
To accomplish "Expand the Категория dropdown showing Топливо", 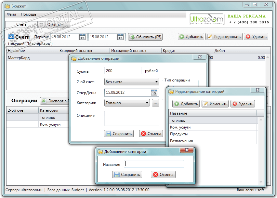I will point(127,103).
